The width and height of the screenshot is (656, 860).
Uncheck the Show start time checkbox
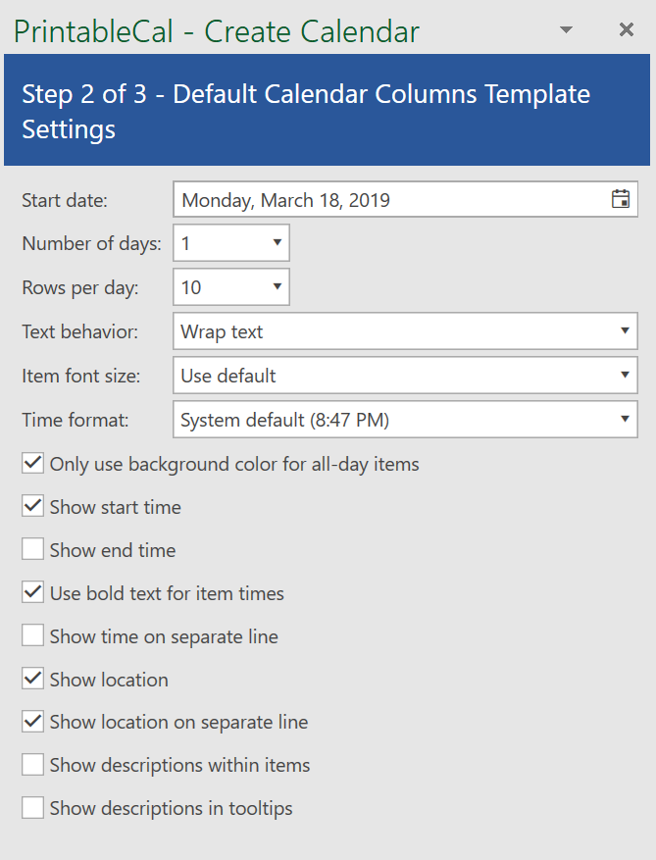click(33, 507)
